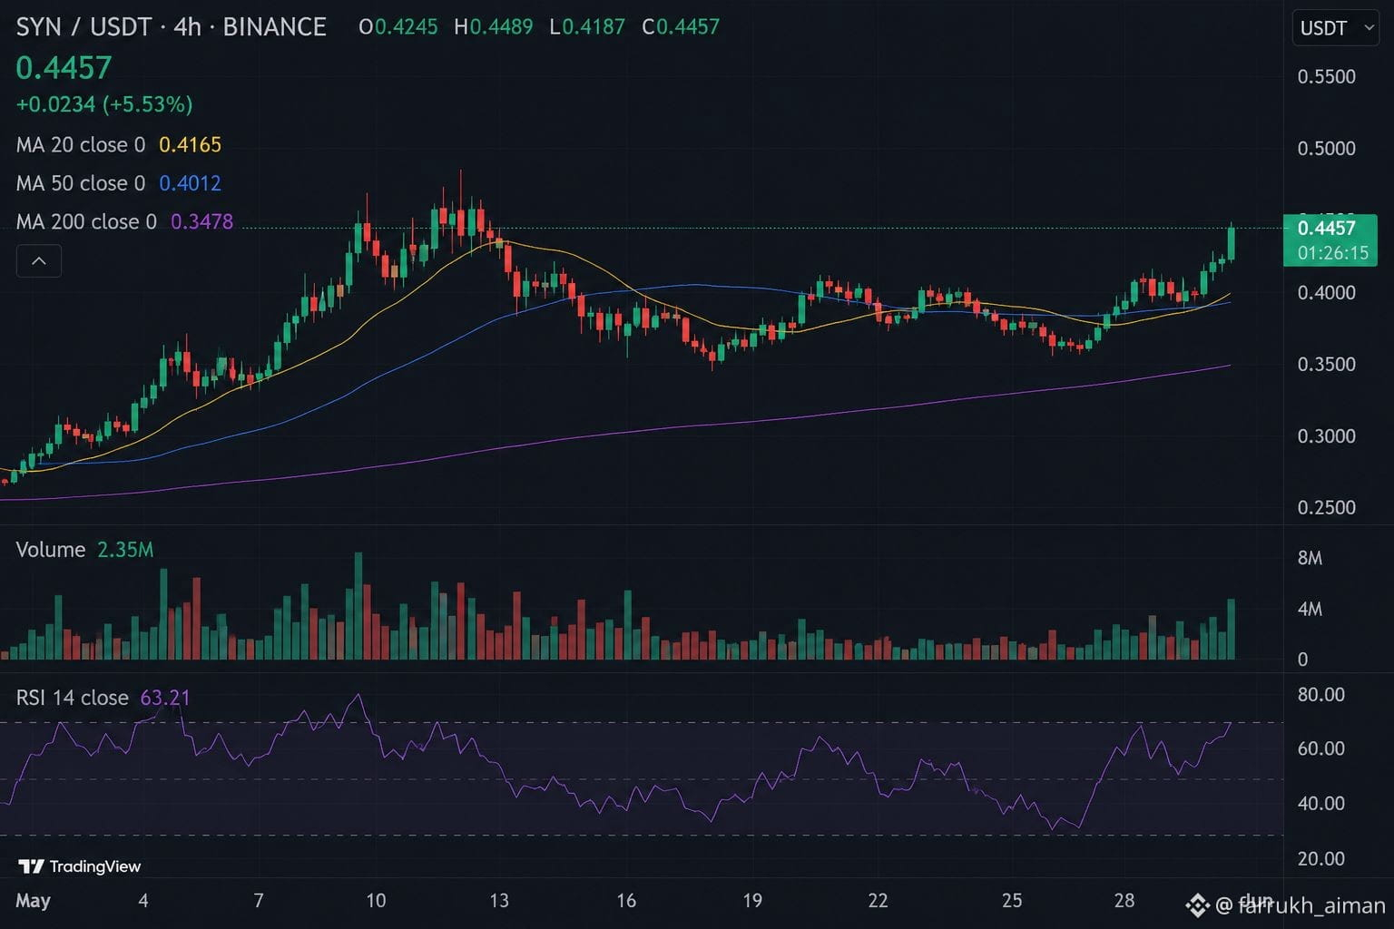
Task: Click the RSI 14 close indicator label
Action: (73, 698)
